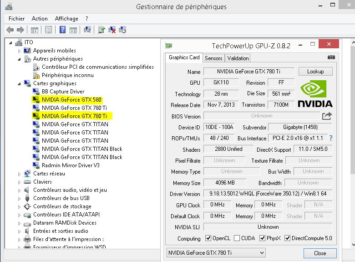Screen dimensions: 355x262
Task: Select the Graphics Card tab
Action: [184, 57]
